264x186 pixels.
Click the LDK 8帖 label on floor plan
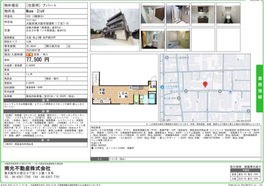click(123, 95)
